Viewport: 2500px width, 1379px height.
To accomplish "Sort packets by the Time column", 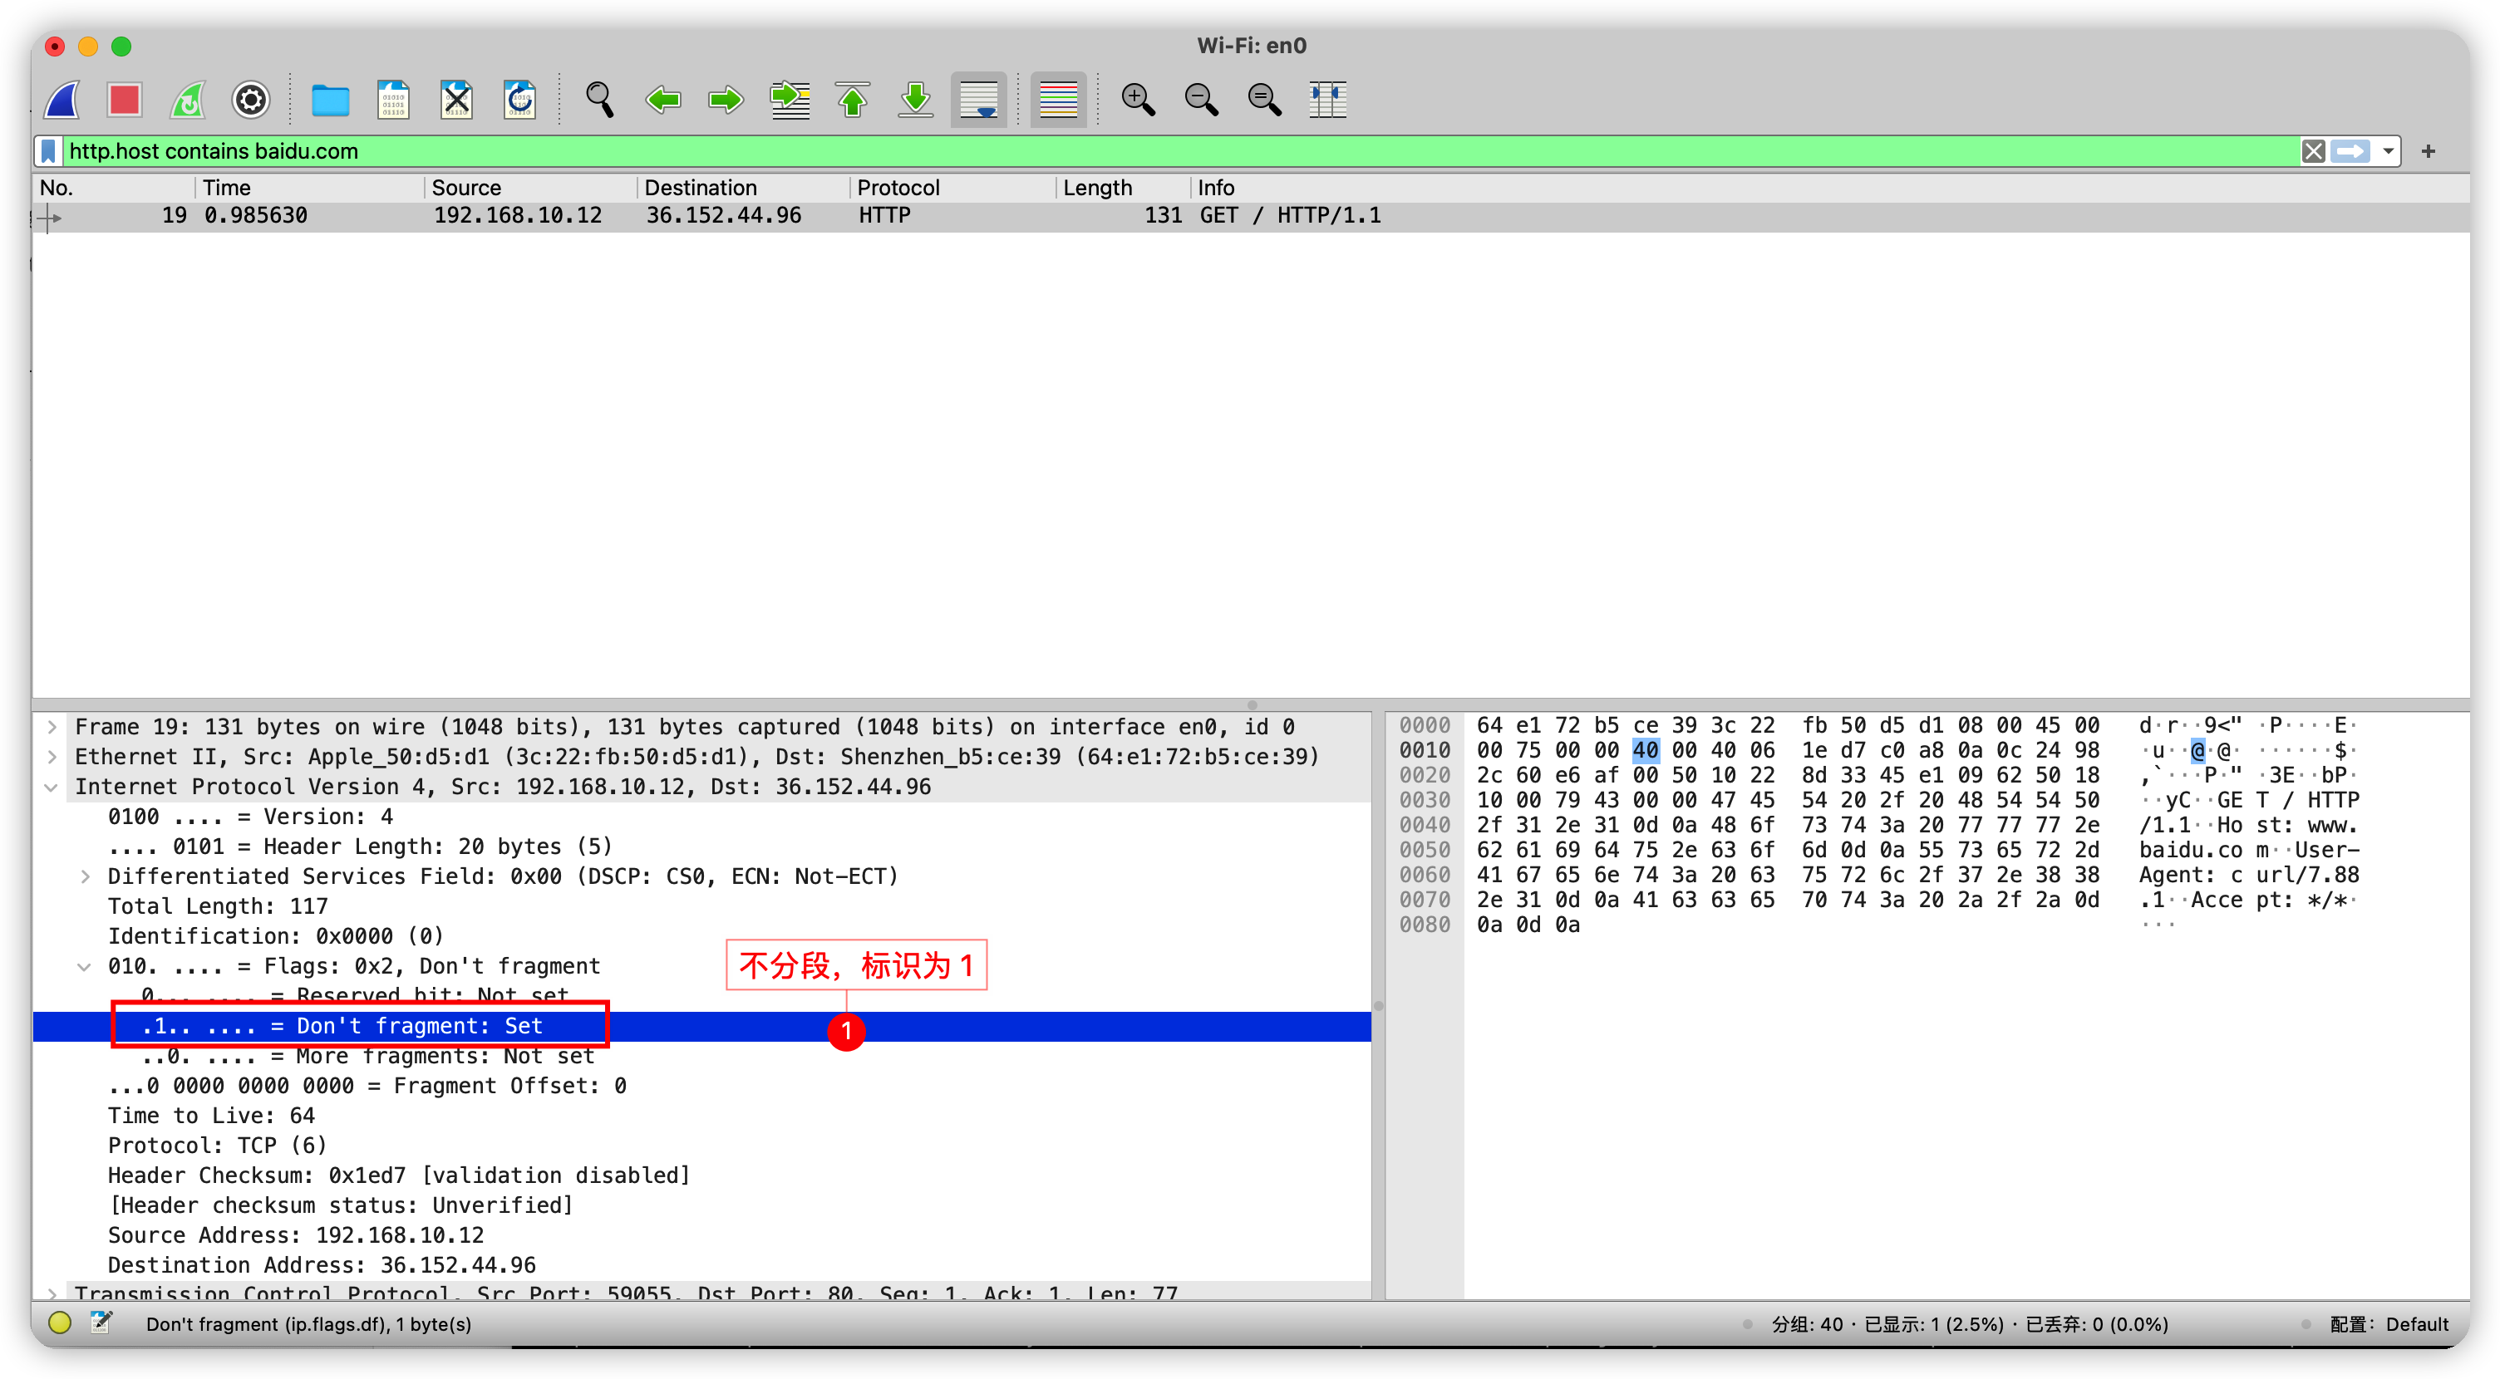I will coord(226,187).
